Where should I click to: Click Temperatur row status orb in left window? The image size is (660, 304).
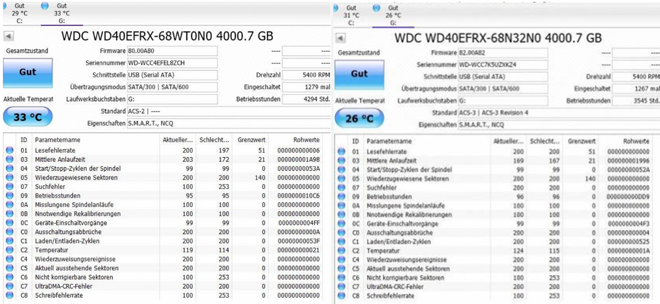coord(9,250)
